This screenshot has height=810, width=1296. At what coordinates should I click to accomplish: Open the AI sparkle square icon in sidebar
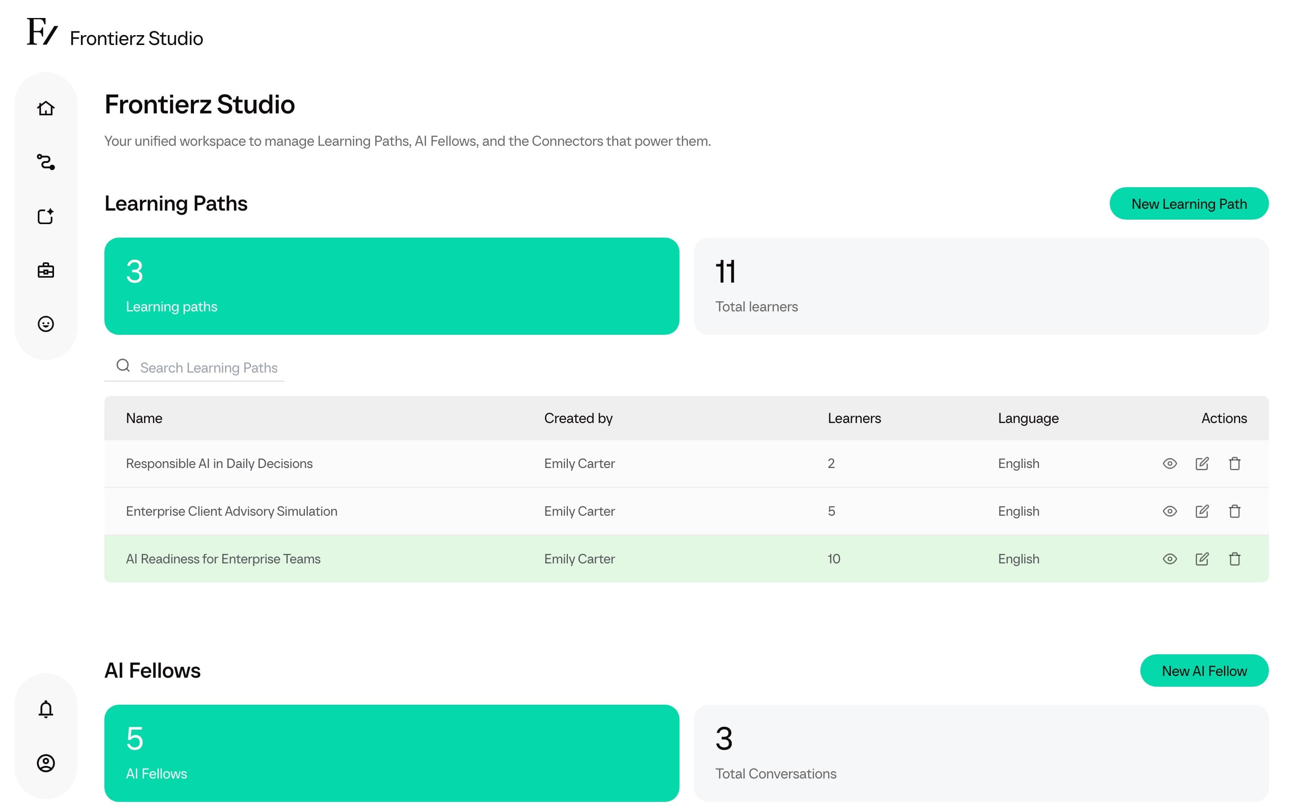(45, 216)
